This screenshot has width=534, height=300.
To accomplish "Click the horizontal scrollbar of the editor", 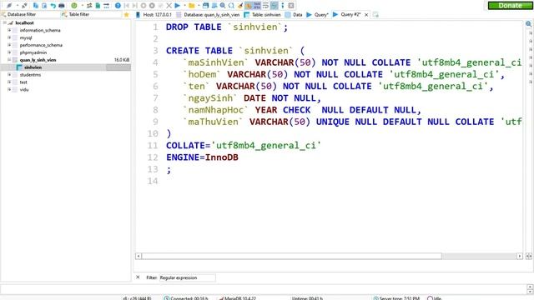I will tap(291, 256).
